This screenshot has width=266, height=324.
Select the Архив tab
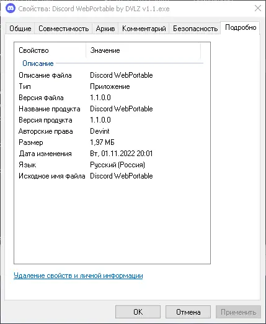point(105,29)
